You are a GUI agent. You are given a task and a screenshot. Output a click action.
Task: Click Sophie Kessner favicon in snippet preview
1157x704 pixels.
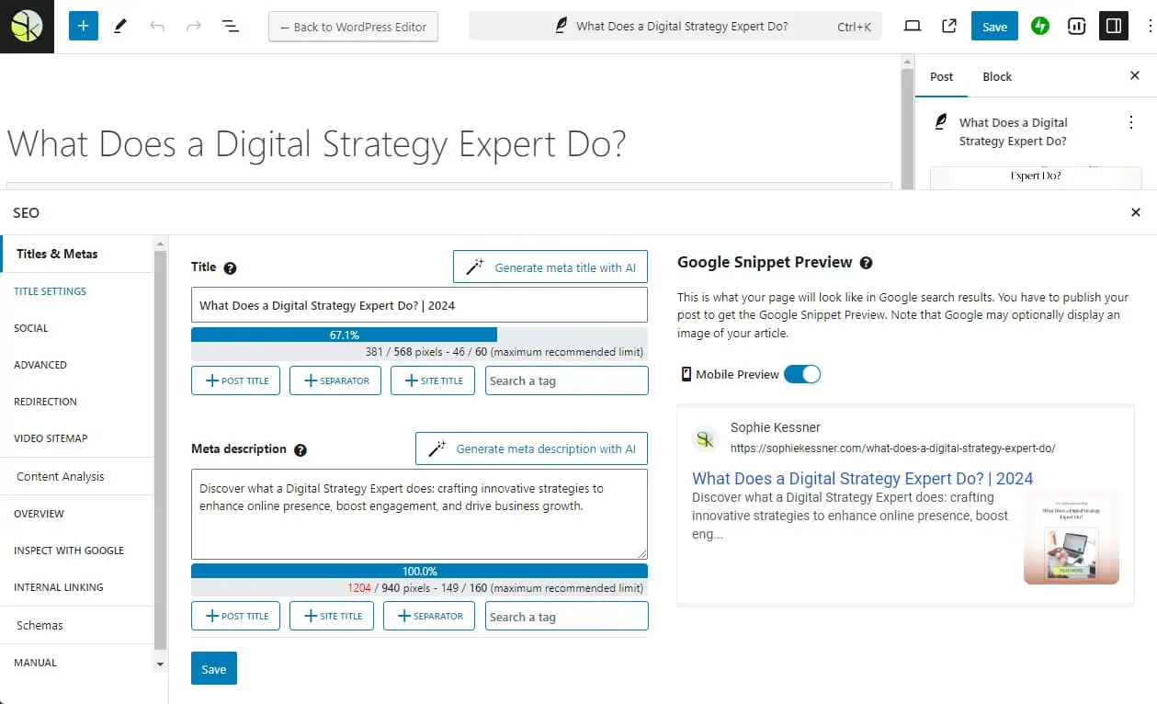(705, 439)
